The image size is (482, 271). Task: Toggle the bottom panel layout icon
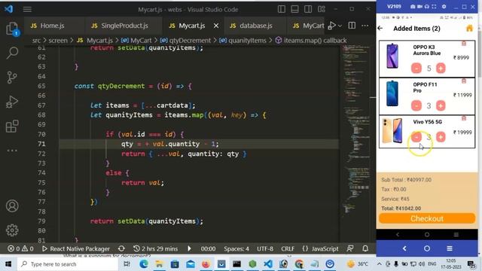click(294, 9)
